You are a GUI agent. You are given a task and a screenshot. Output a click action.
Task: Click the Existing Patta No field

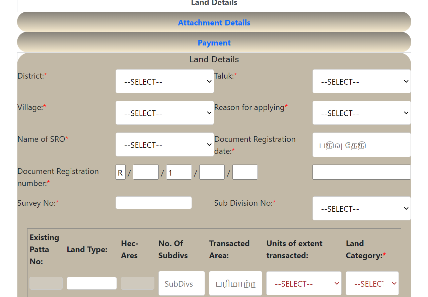(46, 283)
